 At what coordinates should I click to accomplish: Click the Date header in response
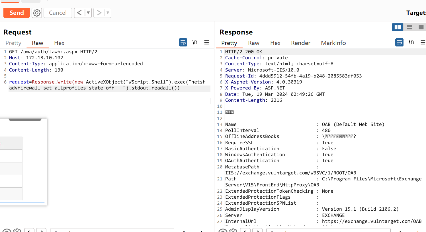[275, 94]
